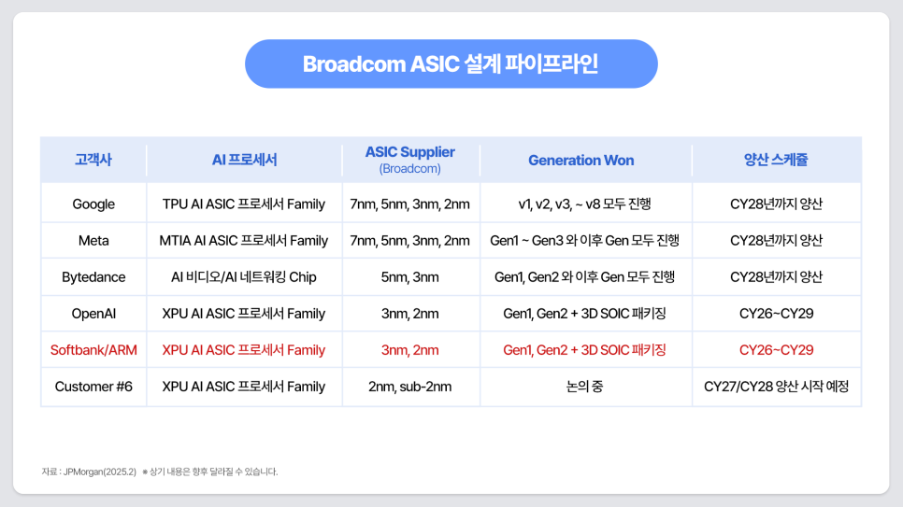Select the v1, v2, v3, ~ v8 cell
This screenshot has height=507, width=903.
pos(584,204)
